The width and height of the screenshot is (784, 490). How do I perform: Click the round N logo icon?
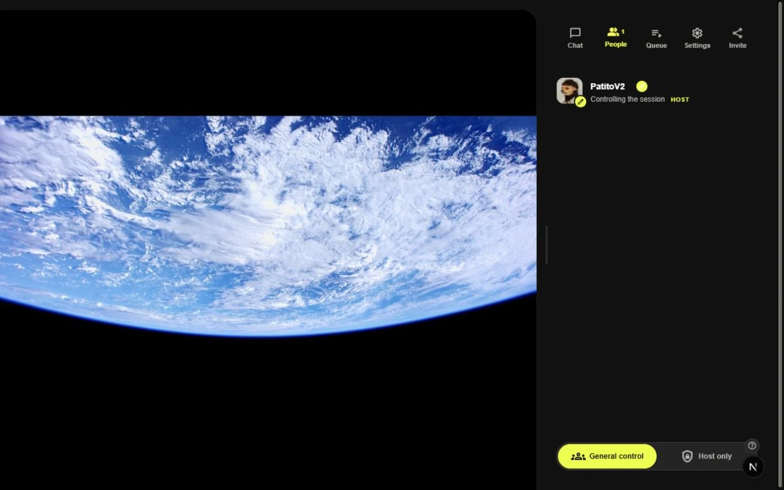[x=752, y=467]
